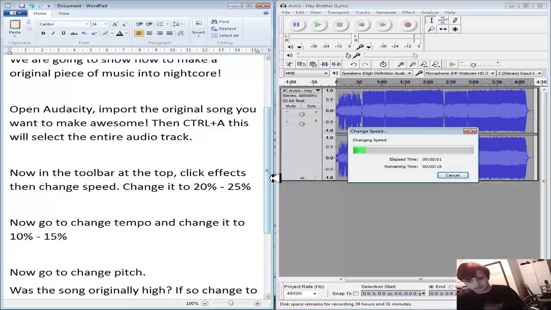Click the Trim audio icon

[325, 64]
